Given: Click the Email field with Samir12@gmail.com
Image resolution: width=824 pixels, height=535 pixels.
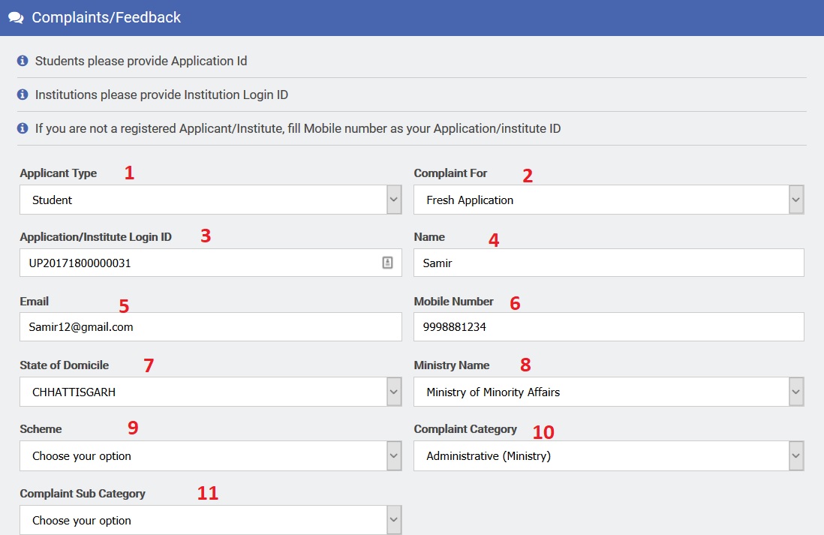Looking at the screenshot, I should 211,327.
